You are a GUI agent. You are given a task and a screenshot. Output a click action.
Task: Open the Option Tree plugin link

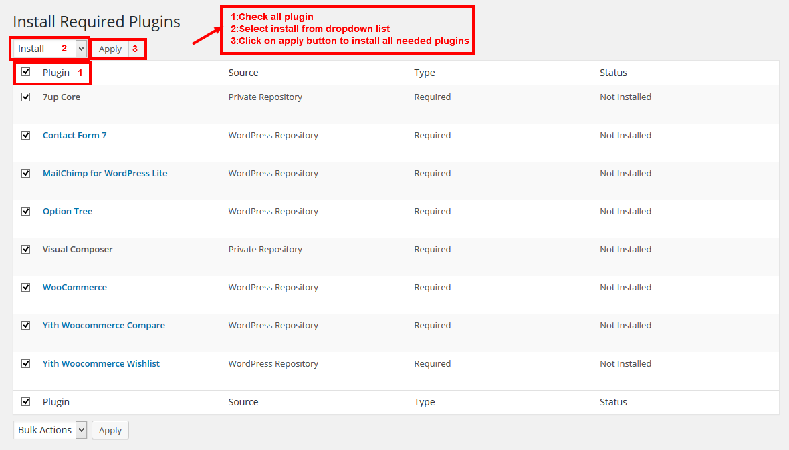point(68,212)
